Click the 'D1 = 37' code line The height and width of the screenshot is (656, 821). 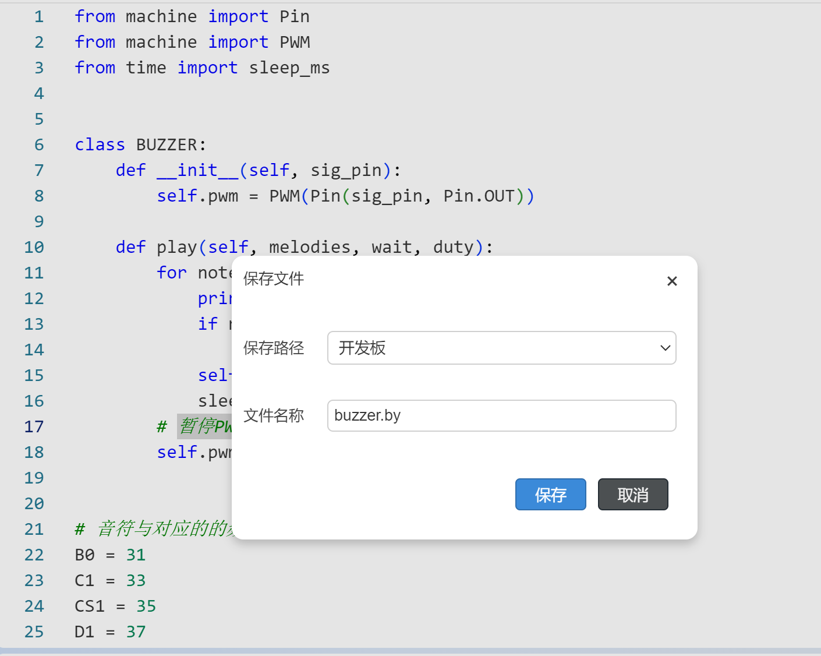(110, 632)
